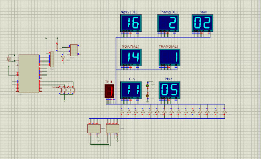Select the vertical resistor near the small IC
The height and width of the screenshot is (159, 261).
57,46
